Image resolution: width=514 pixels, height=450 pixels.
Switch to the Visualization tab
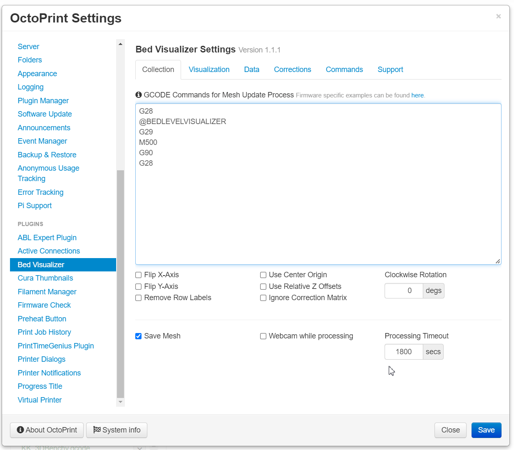click(209, 70)
